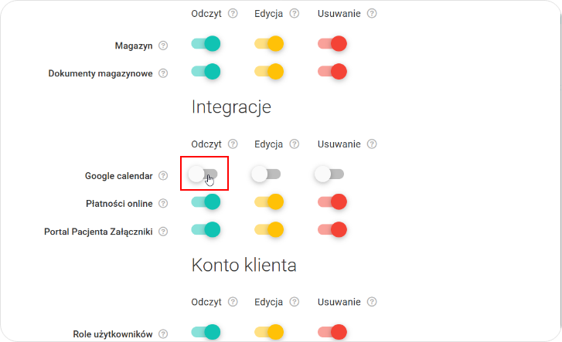The width and height of the screenshot is (562, 342).
Task: Show help tooltip icon for Płatności online
Action: pyautogui.click(x=163, y=204)
